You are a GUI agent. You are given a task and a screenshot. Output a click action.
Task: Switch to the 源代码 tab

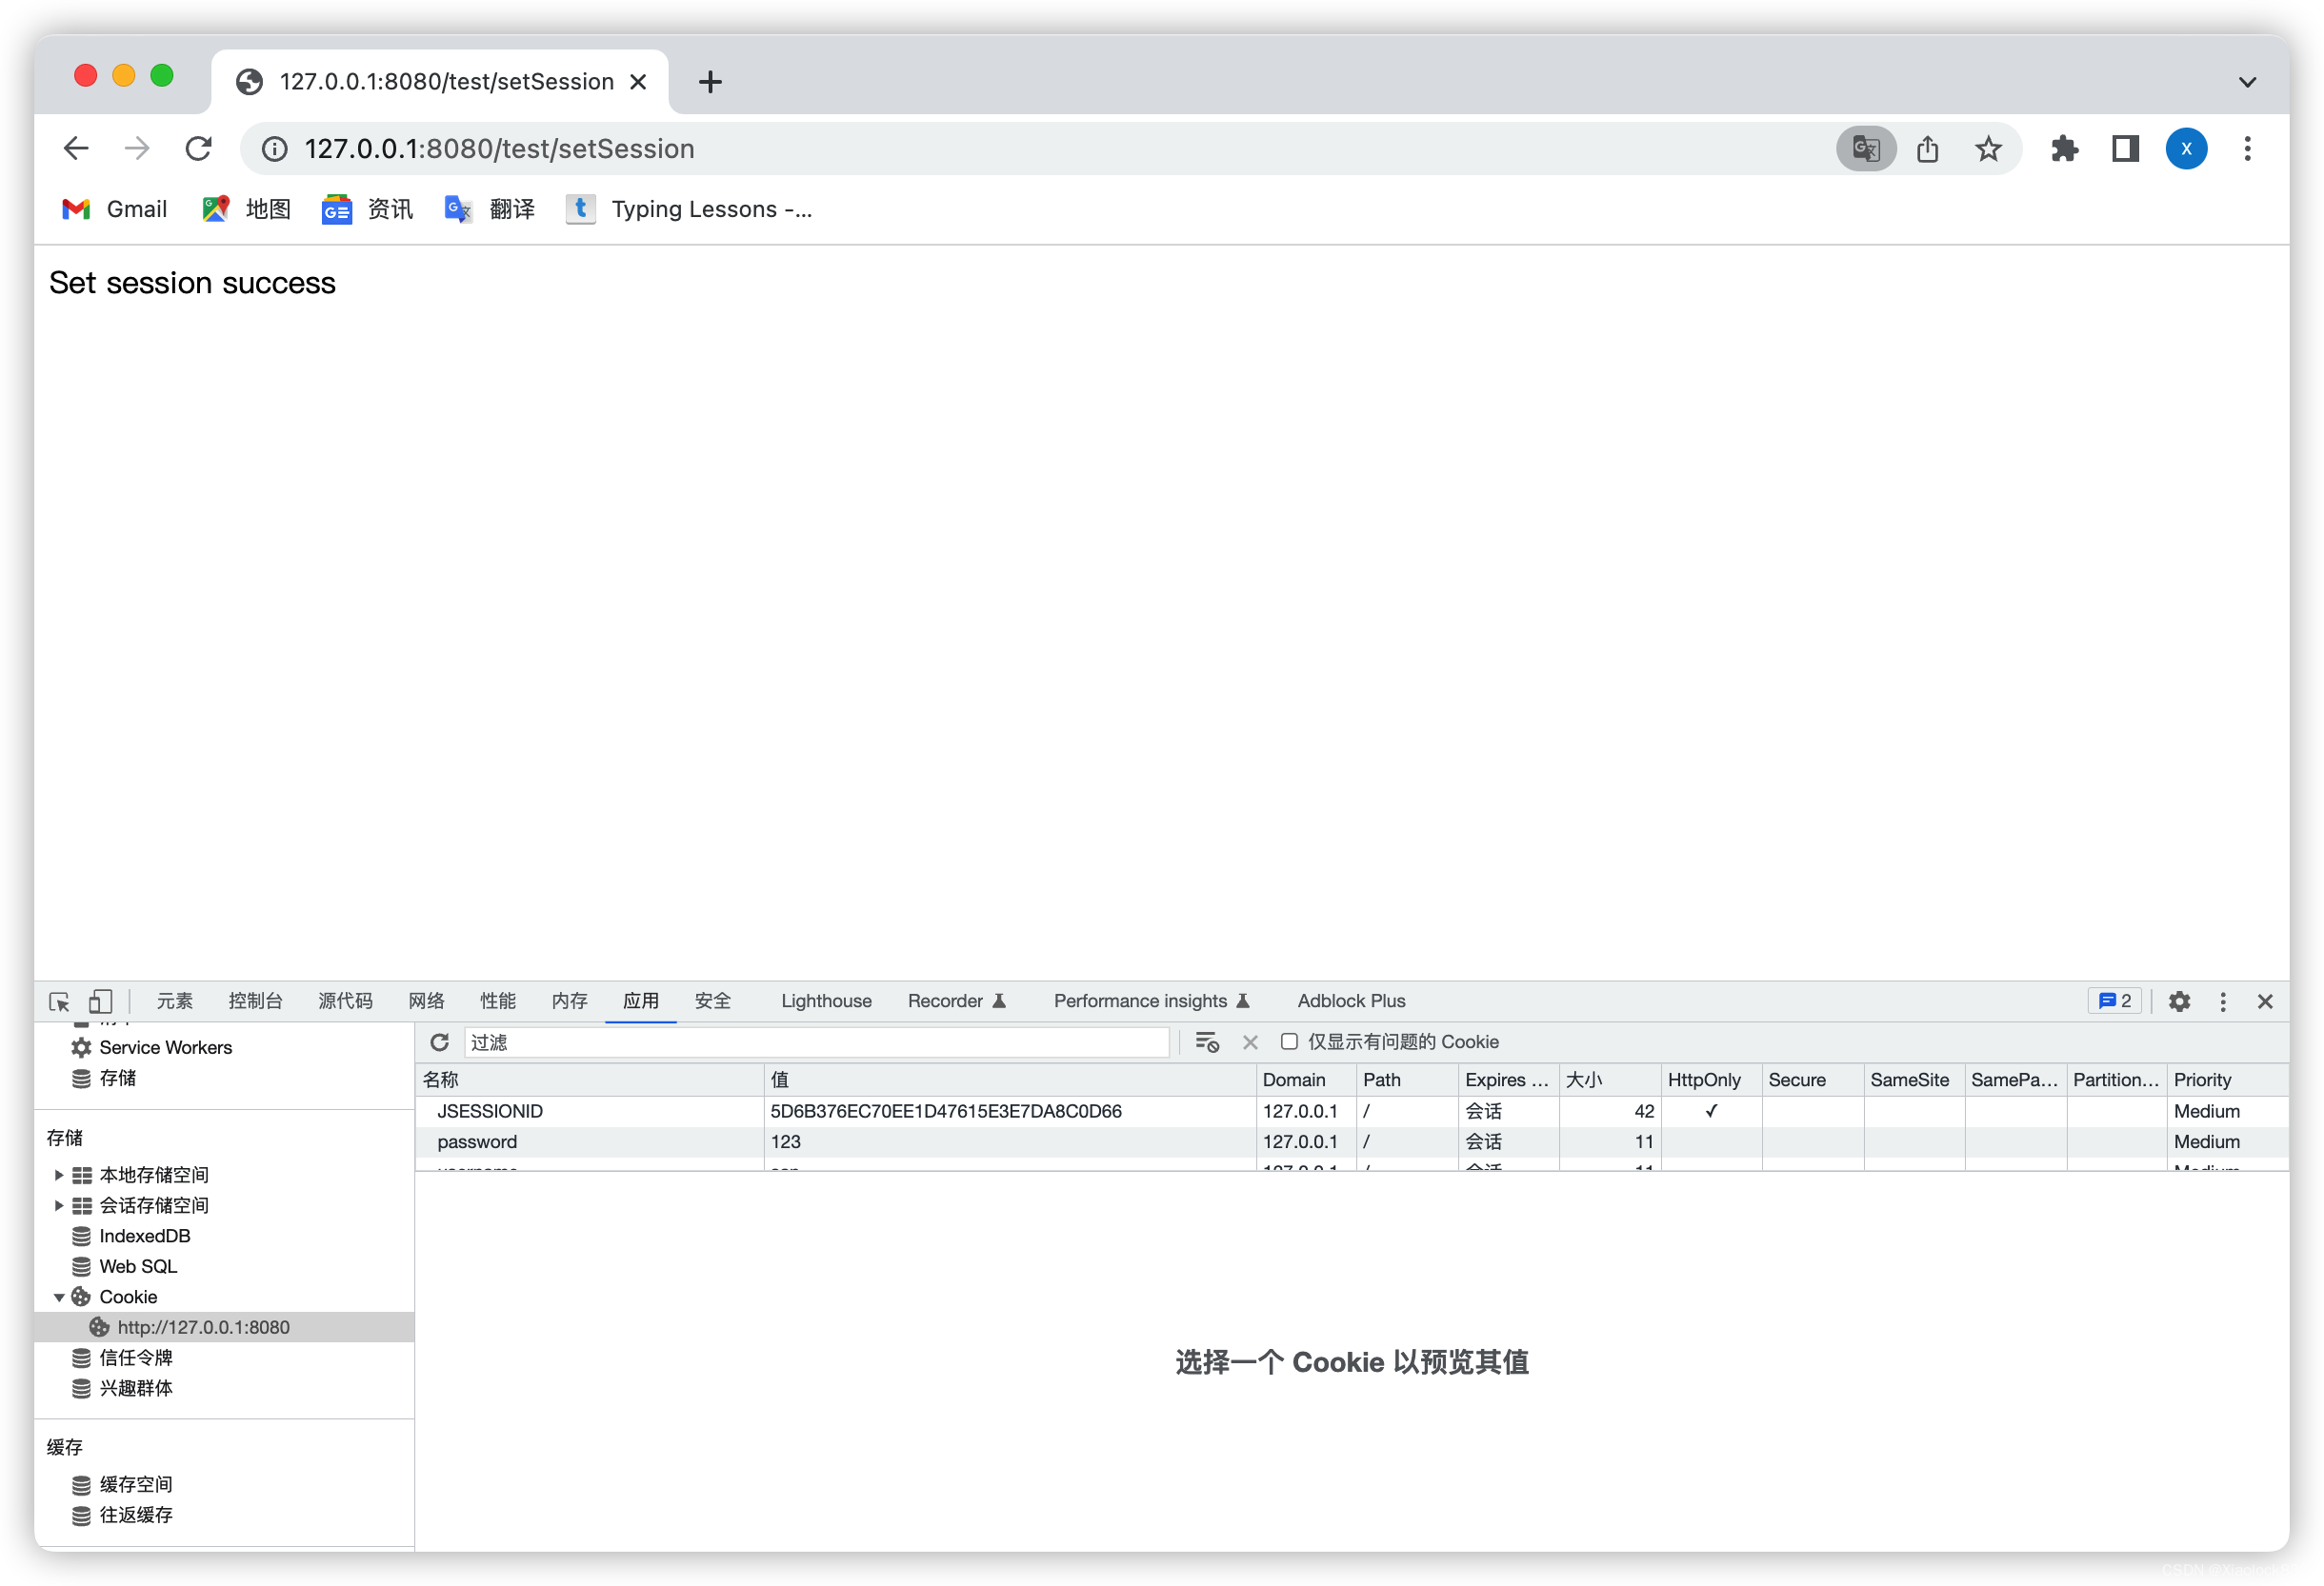click(x=345, y=1001)
